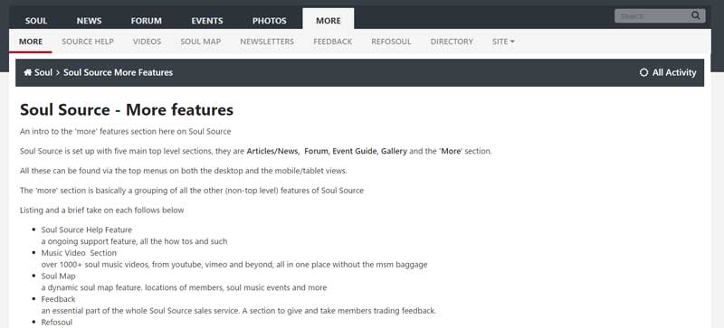724x328 pixels.
Task: Switch to the NEWS tab
Action: [x=89, y=21]
